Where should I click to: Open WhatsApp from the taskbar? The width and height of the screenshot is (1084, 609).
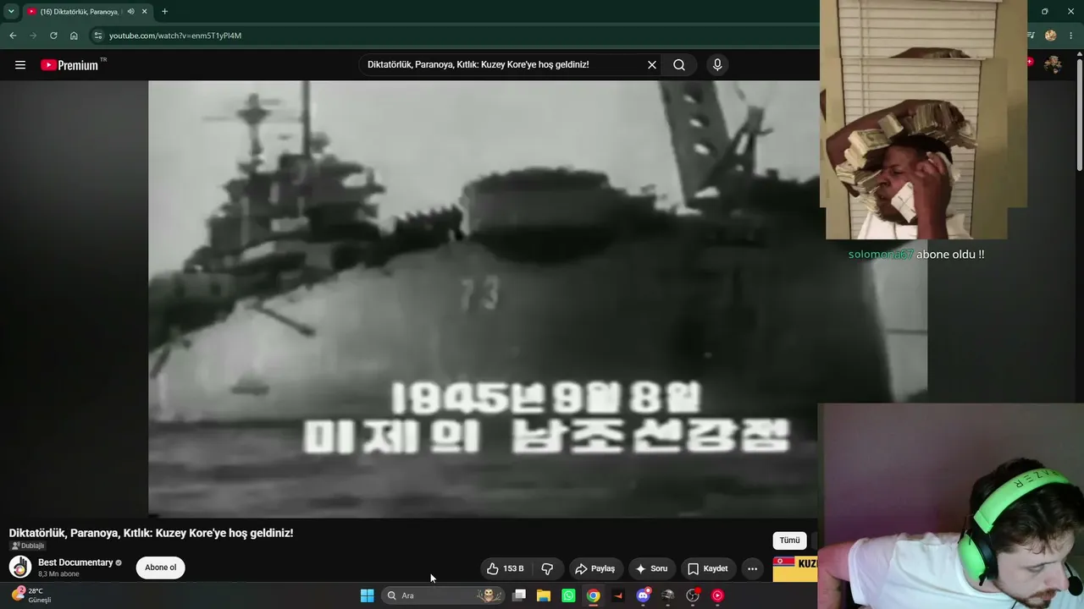coord(568,595)
